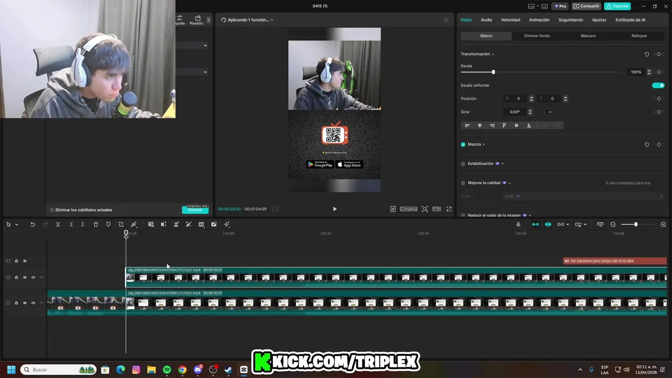Uncheck the Mezcla checkbox

tap(463, 144)
